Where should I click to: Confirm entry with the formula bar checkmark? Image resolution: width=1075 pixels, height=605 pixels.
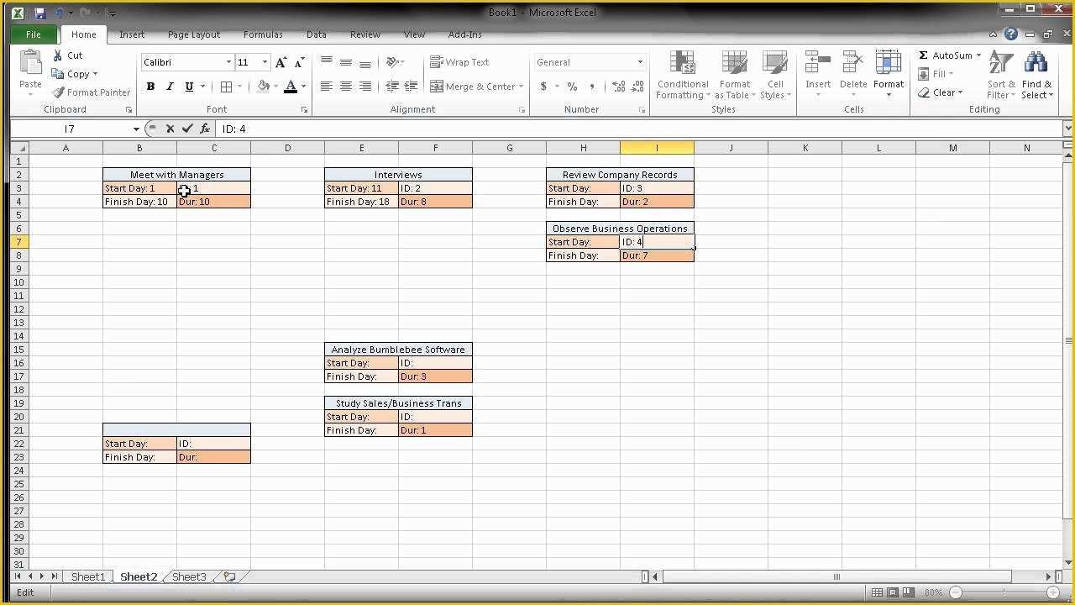tap(186, 128)
